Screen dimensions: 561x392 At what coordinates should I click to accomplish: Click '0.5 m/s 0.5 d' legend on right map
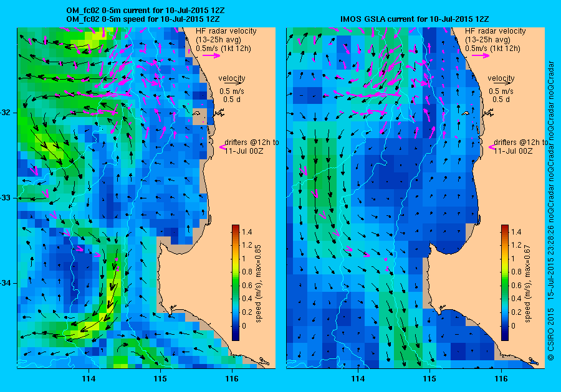(501, 95)
